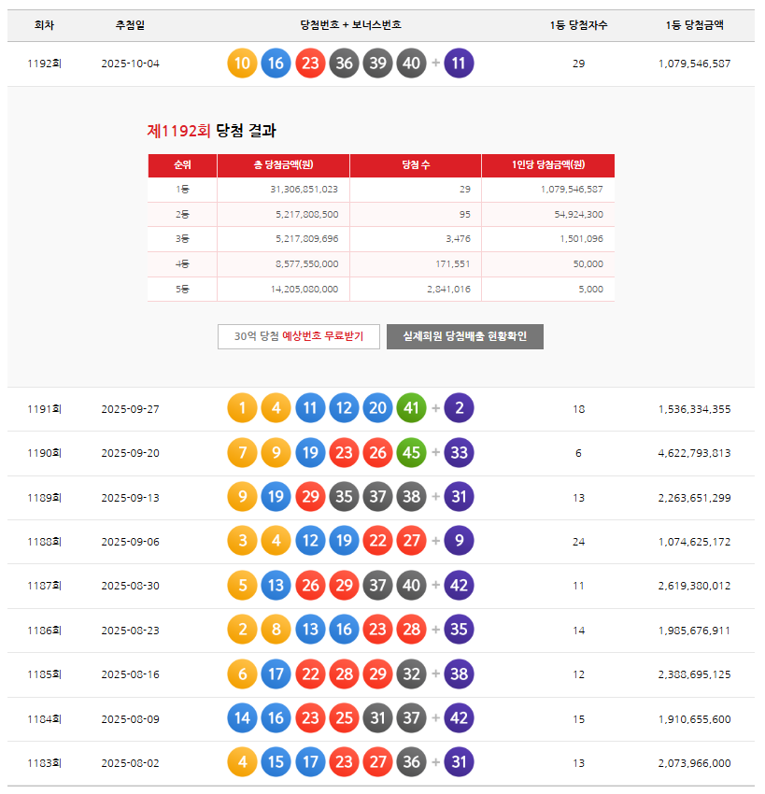
Task: Click the 1183회 round label
Action: coord(44,763)
